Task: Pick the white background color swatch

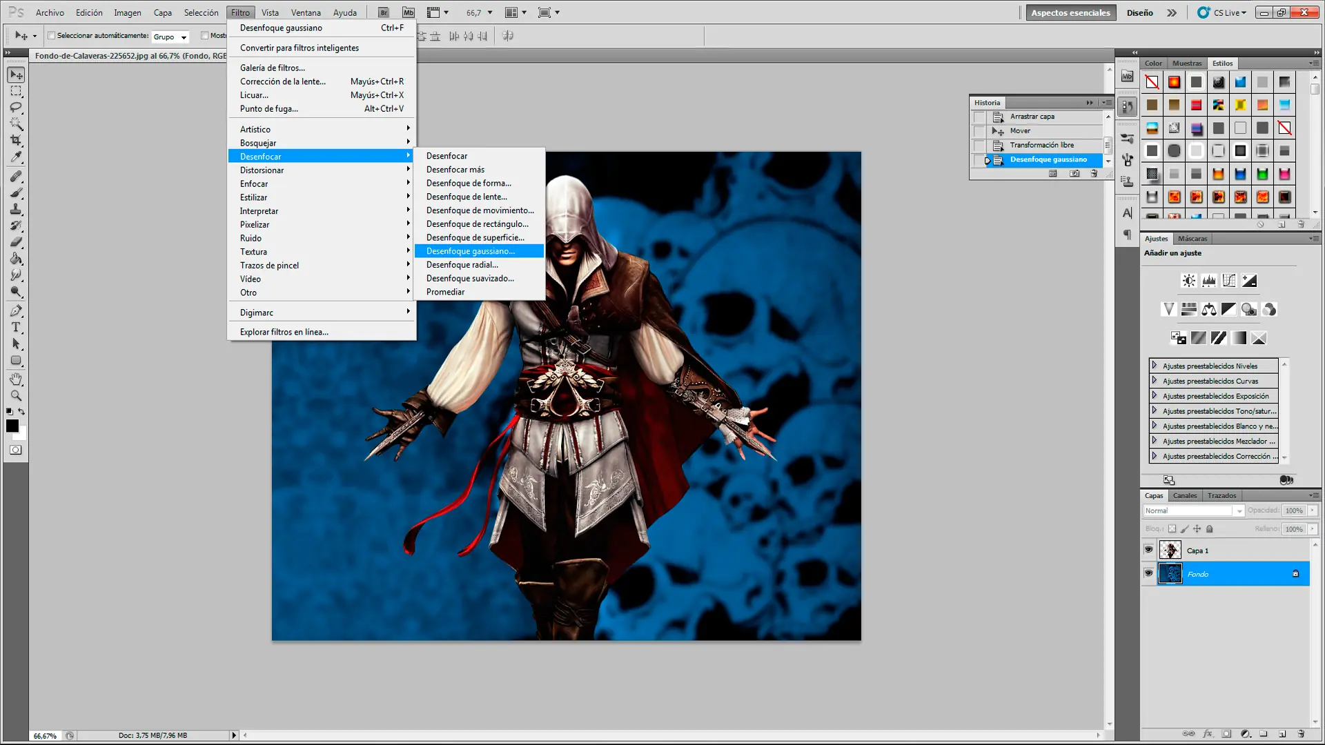Action: coord(23,435)
